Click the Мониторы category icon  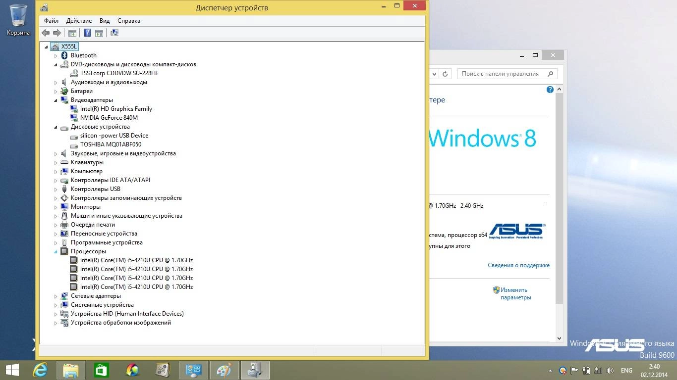tap(64, 207)
